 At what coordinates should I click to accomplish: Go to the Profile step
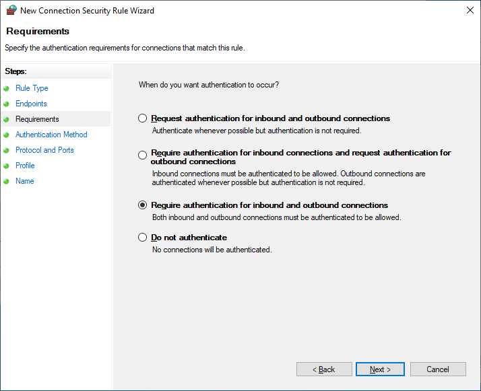click(x=25, y=166)
